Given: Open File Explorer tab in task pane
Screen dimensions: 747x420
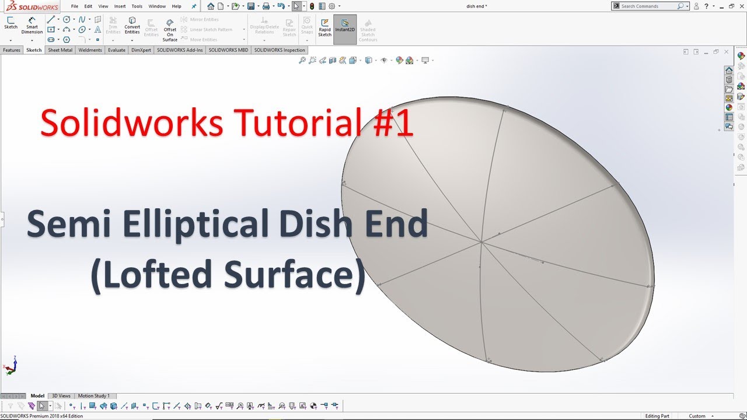Looking at the screenshot, I should pyautogui.click(x=729, y=89).
